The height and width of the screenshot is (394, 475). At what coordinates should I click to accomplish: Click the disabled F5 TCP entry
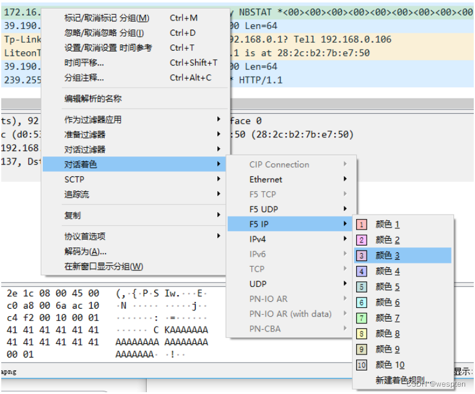click(291, 194)
